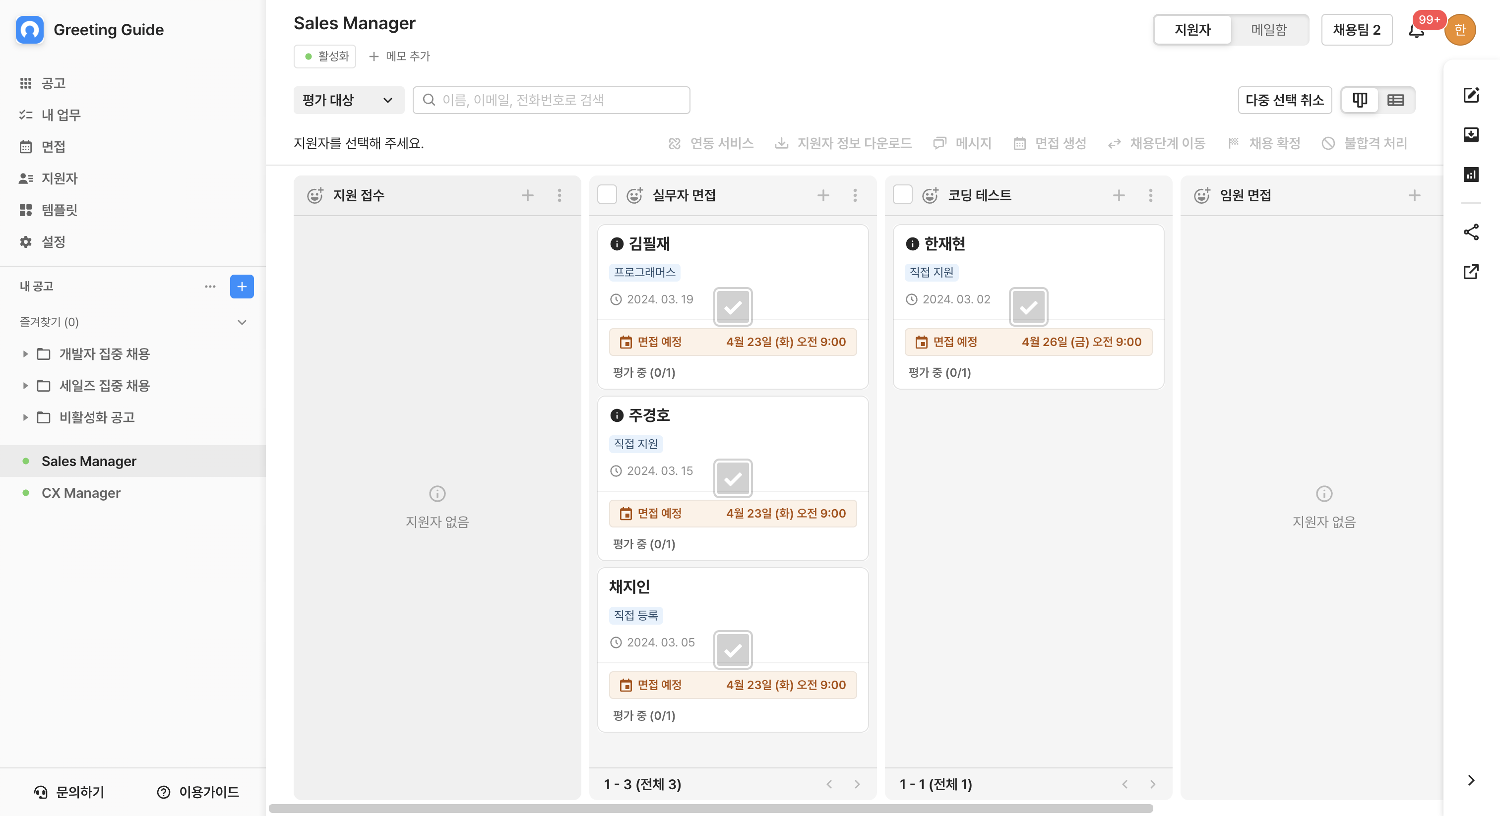Open the statistics chart icon in right rail
The image size is (1500, 816).
[x=1471, y=175]
